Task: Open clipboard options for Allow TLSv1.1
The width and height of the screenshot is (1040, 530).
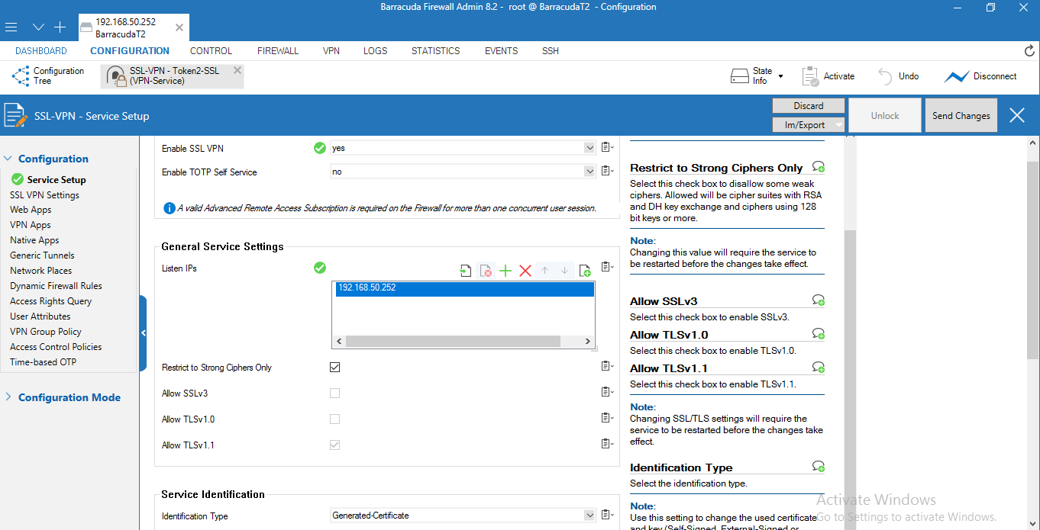Action: click(607, 445)
